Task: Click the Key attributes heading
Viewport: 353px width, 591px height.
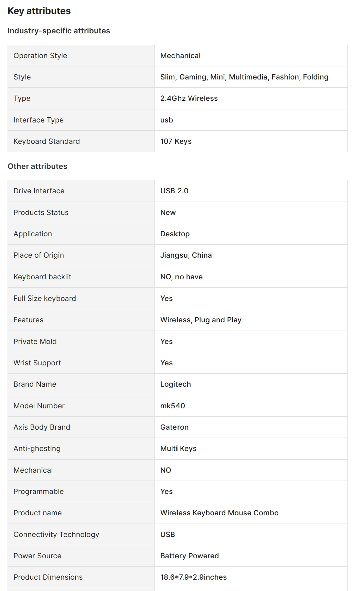Action: coord(39,11)
